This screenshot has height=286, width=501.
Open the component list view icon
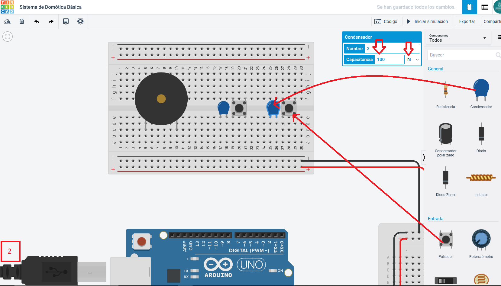(485, 7)
